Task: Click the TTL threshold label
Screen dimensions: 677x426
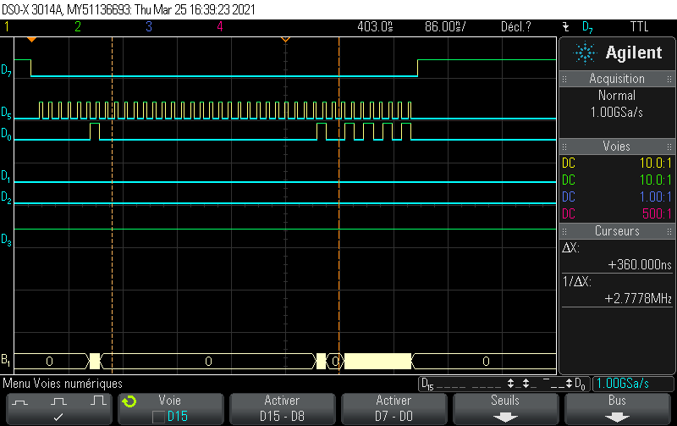Action: click(640, 27)
